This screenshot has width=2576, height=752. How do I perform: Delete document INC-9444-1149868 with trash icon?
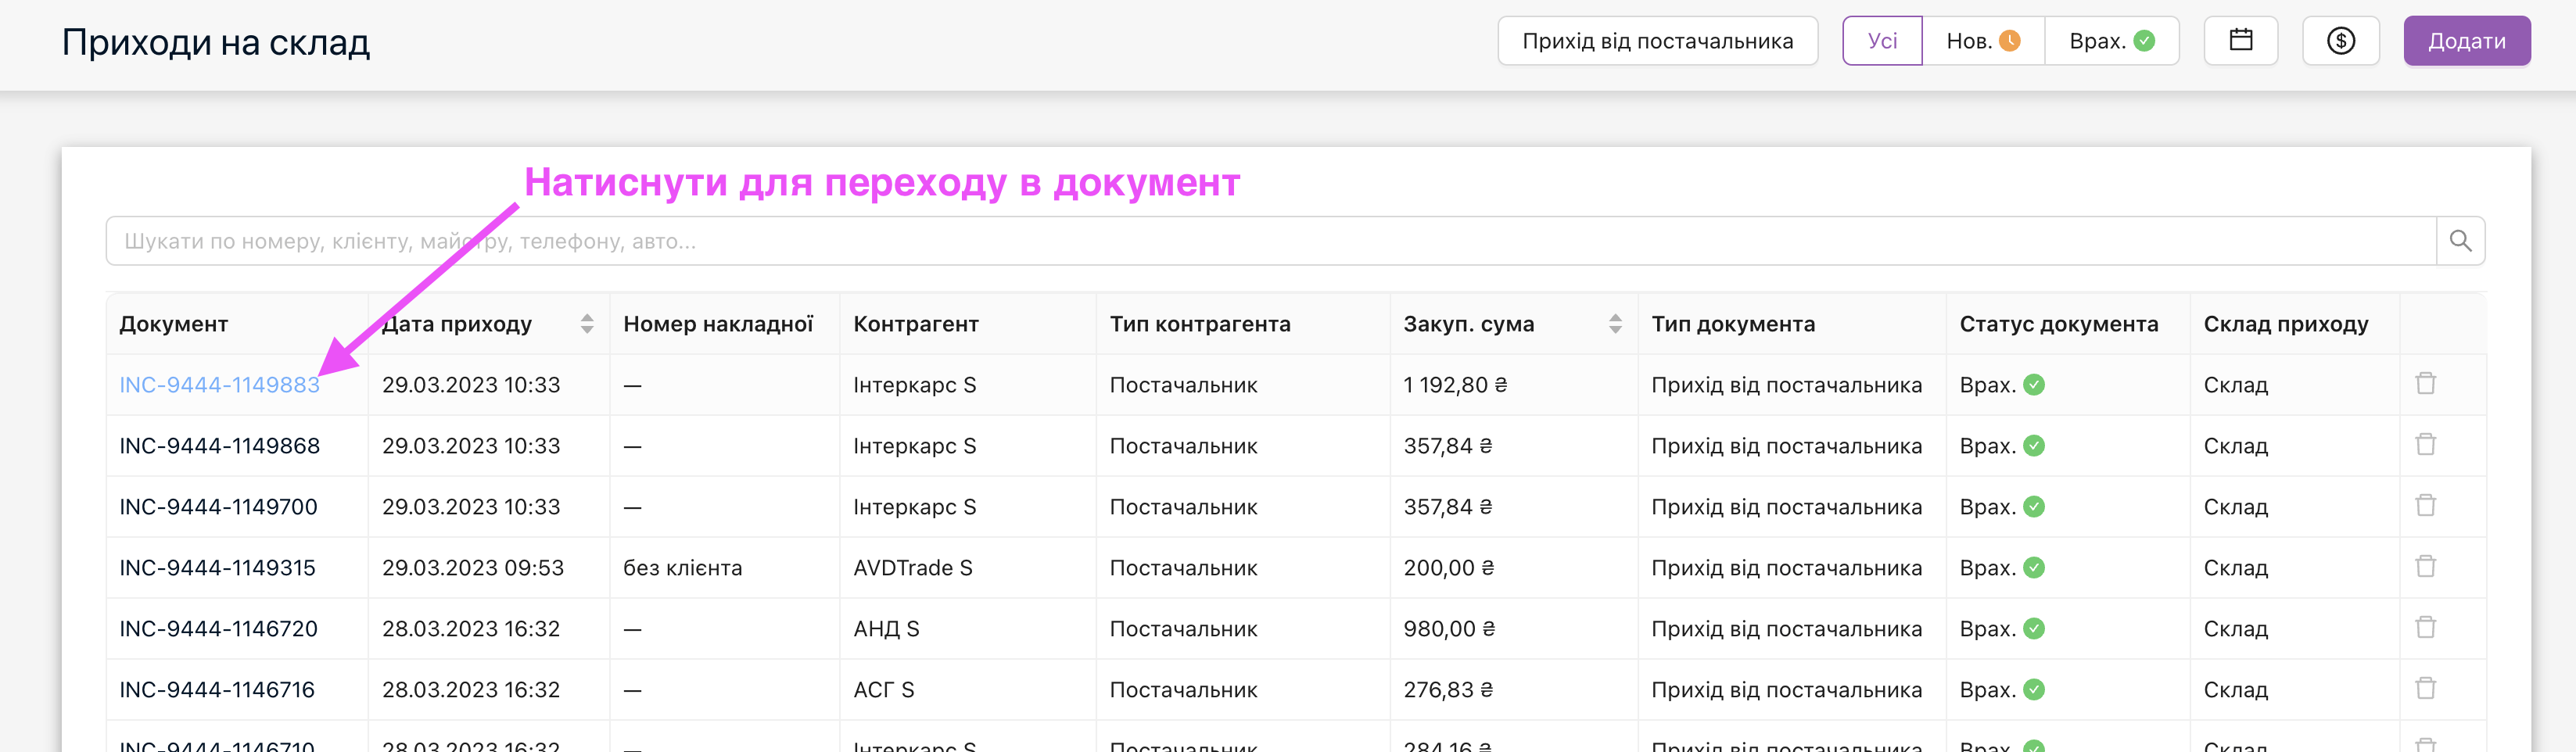pyautogui.click(x=2425, y=445)
